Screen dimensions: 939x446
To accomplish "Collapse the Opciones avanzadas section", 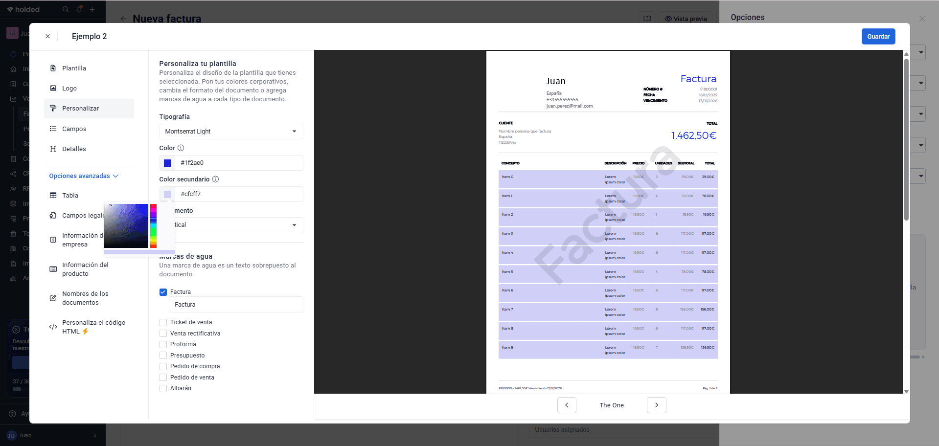I will pos(84,176).
